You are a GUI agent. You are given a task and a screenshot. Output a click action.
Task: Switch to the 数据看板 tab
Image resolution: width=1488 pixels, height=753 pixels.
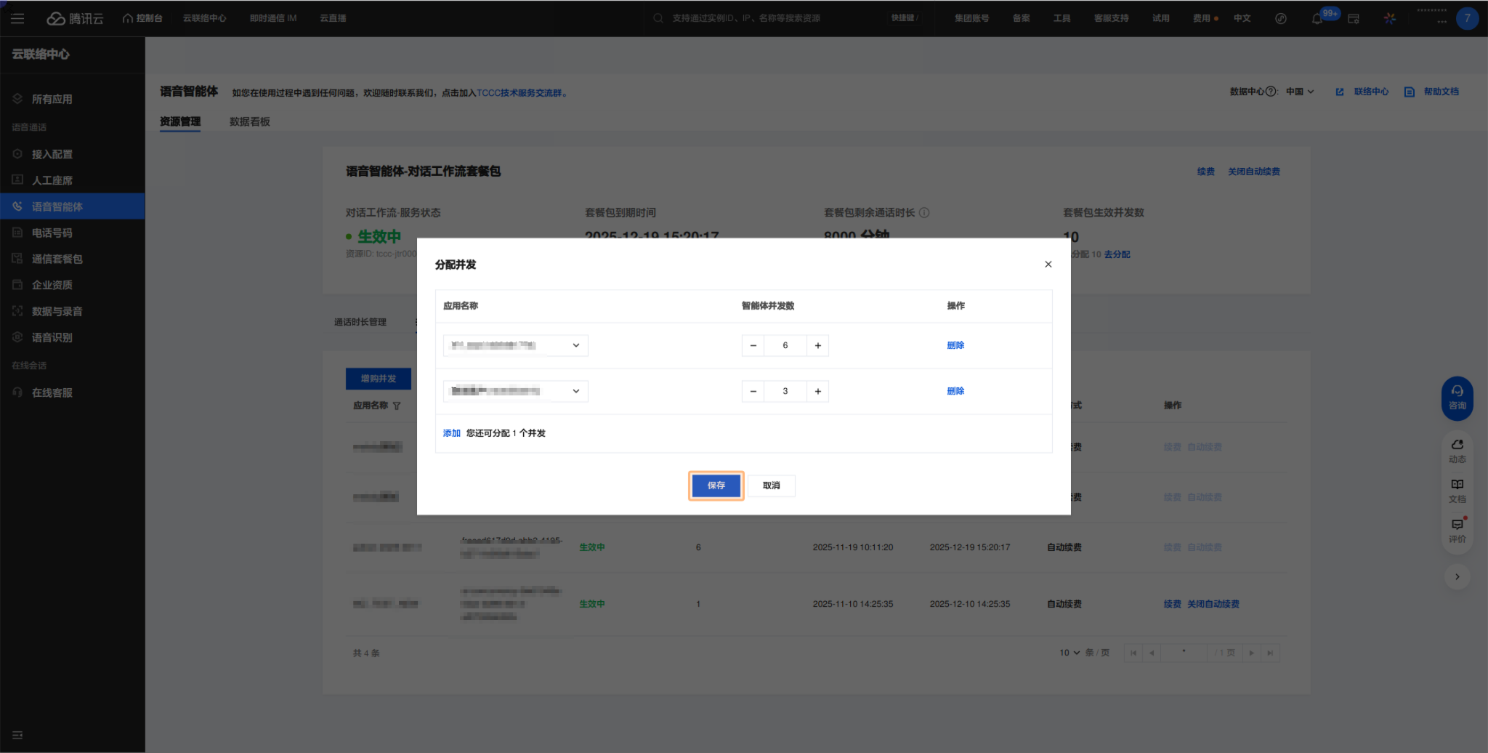pyautogui.click(x=249, y=122)
